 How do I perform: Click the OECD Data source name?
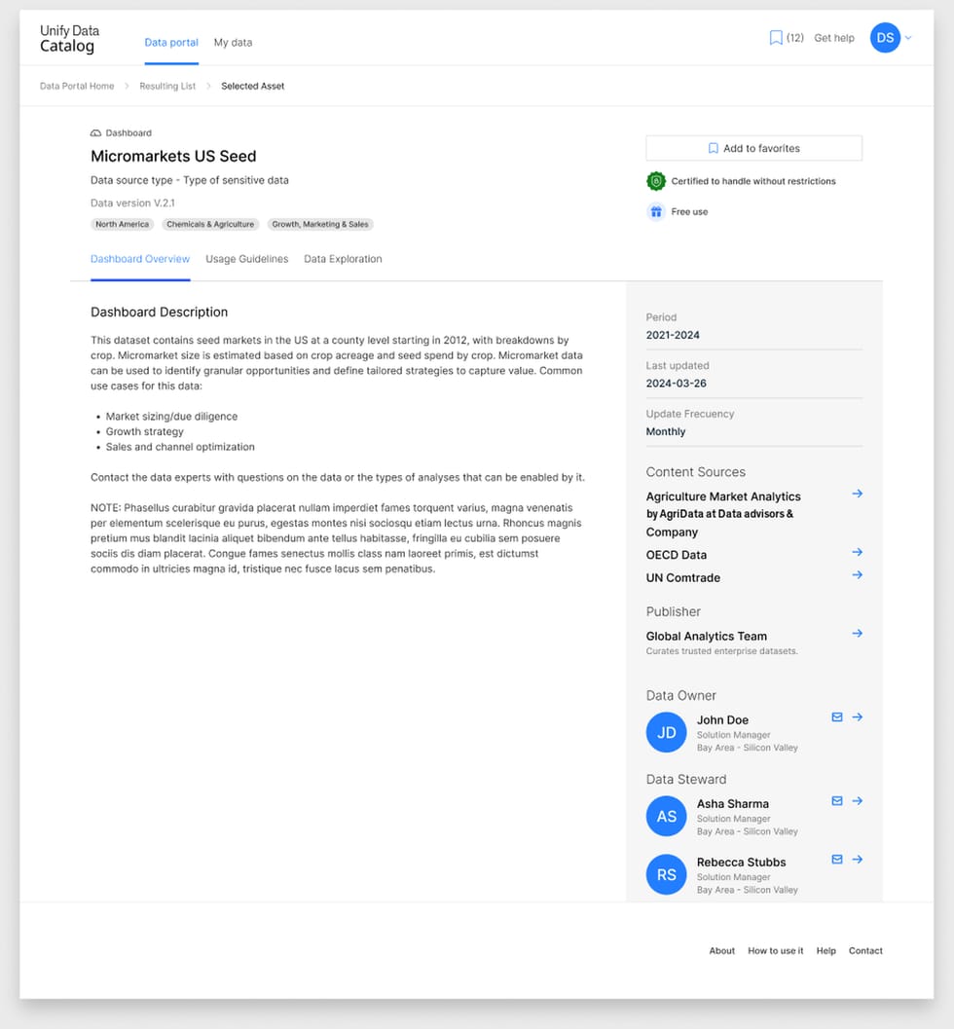tap(677, 555)
